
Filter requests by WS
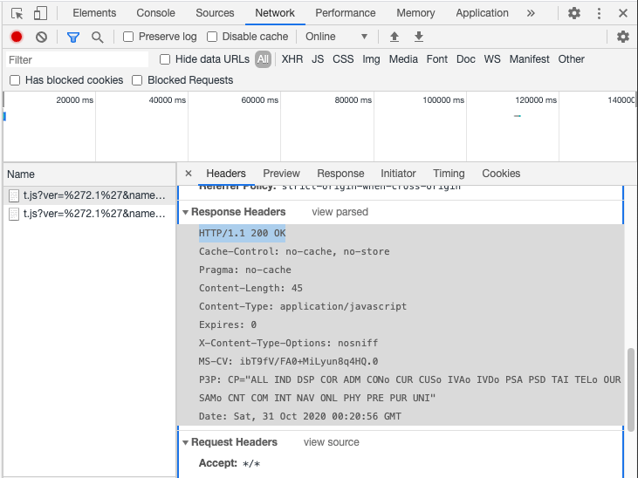pyautogui.click(x=492, y=59)
